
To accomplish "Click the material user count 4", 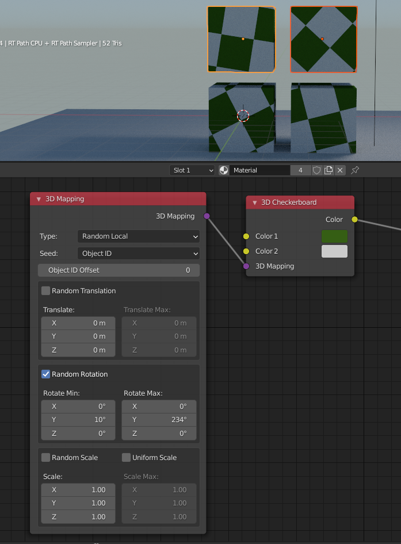I will [300, 170].
